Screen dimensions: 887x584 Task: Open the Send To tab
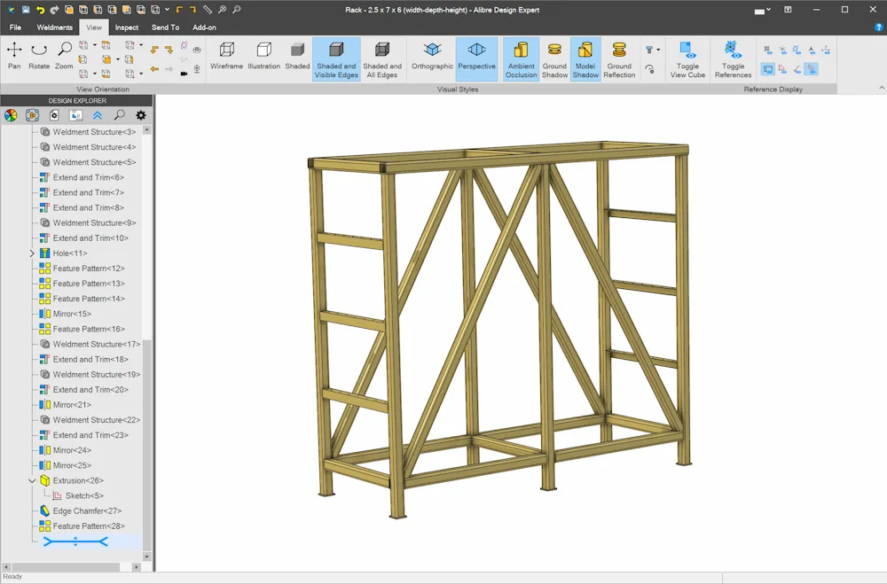165,27
